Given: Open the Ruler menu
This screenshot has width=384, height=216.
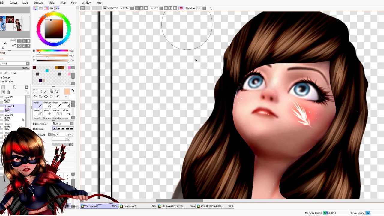Looking at the screenshot, I should tap(52, 3).
